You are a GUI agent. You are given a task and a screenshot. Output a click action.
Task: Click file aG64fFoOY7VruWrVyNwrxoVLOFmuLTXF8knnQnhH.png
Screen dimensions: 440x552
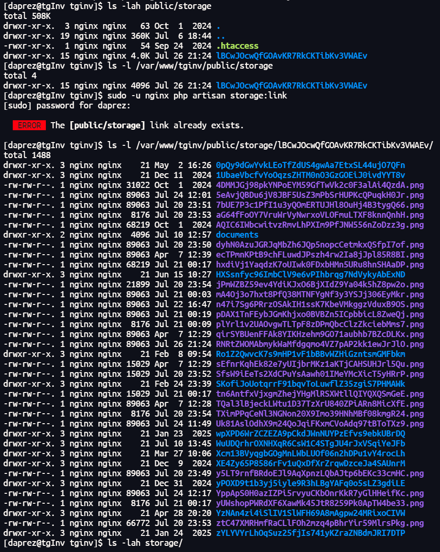pyautogui.click(x=320, y=215)
